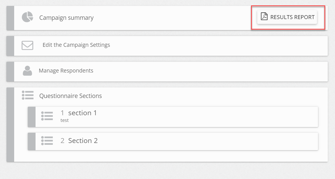The height and width of the screenshot is (179, 335).
Task: Click the PDF icon in Results Report
Action: 264,16
